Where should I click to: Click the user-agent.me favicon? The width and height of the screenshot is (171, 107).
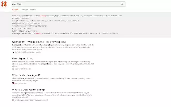(13, 83)
